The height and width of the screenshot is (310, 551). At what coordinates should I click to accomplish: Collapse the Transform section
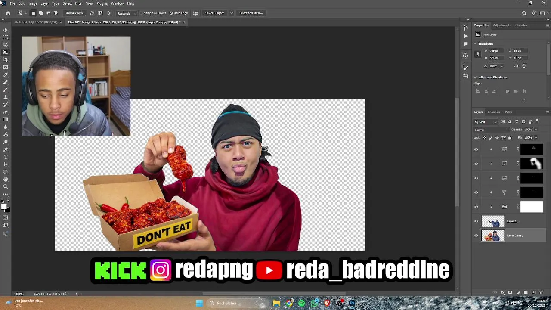tap(475, 43)
